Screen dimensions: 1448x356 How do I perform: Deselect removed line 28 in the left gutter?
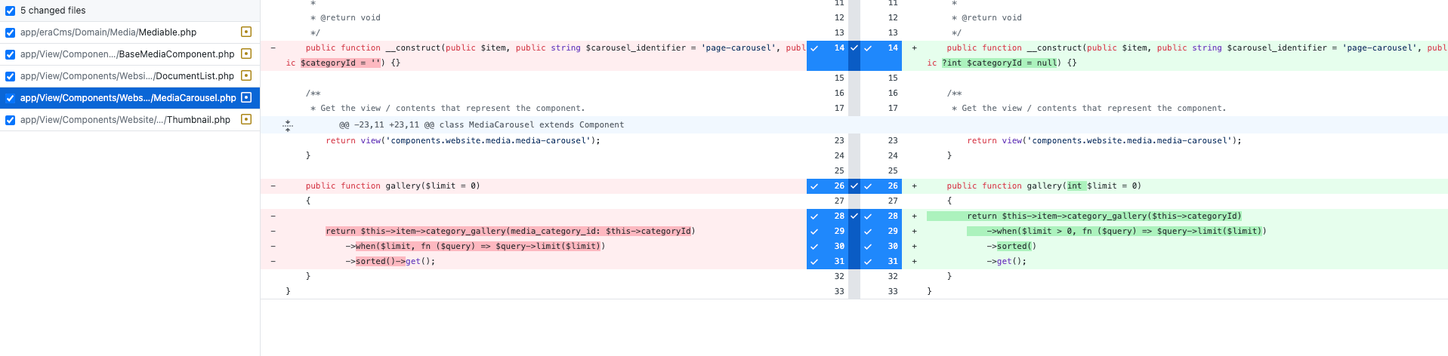coord(827,216)
